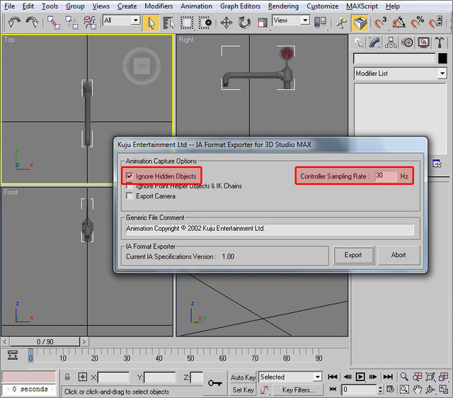Open the View reference coordinate dropdown
This screenshot has width=453, height=398.
(x=305, y=21)
